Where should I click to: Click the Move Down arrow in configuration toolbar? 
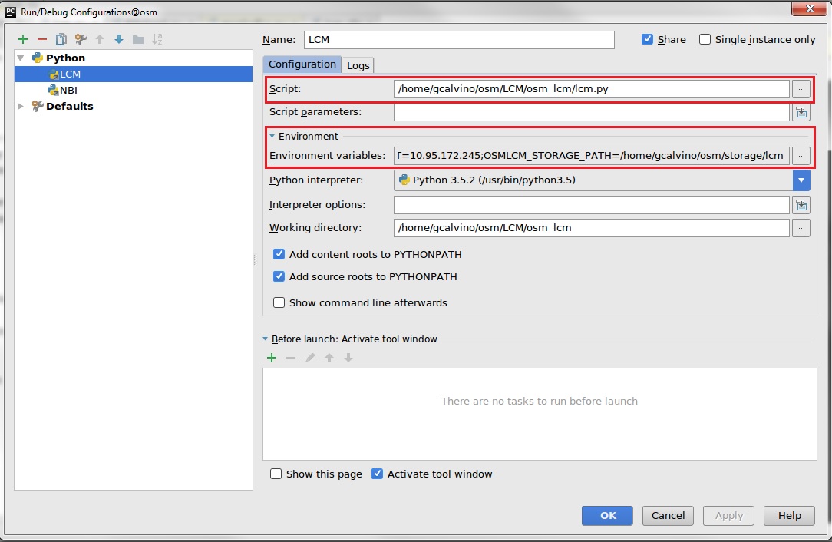pyautogui.click(x=119, y=39)
